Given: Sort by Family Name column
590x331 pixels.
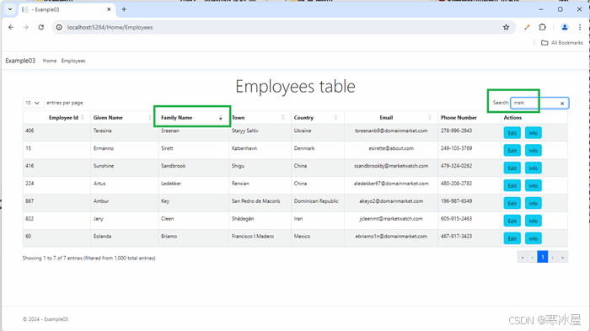Looking at the screenshot, I should (193, 117).
